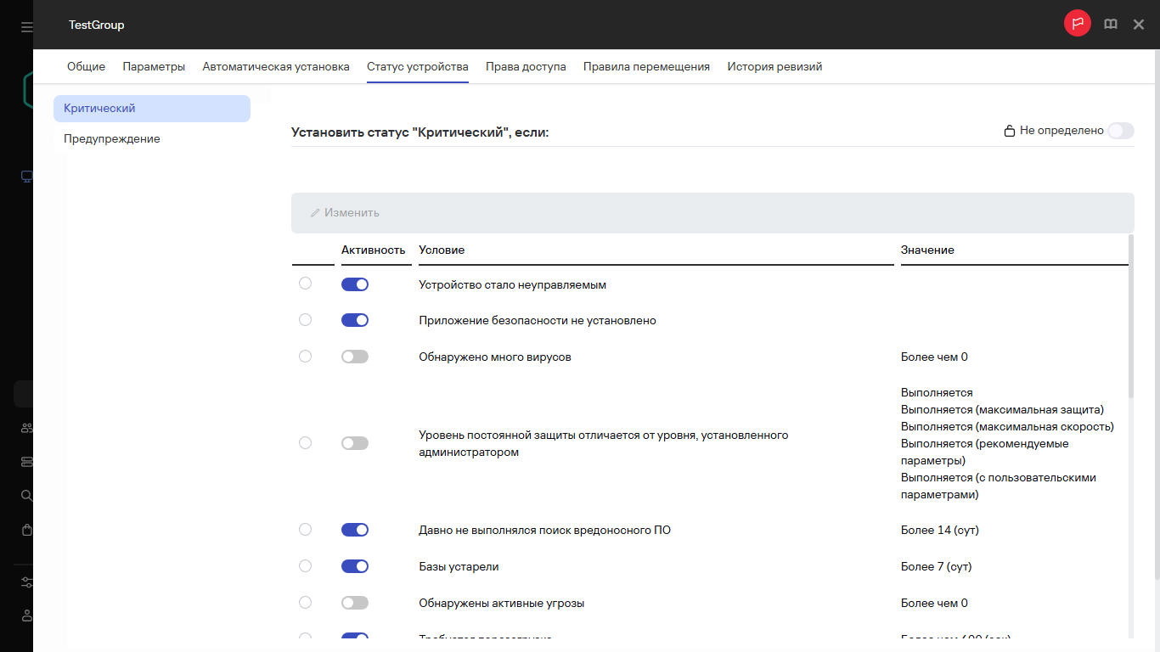Click the servers icon in the left sidebar
Image resolution: width=1160 pixels, height=652 pixels.
pyautogui.click(x=25, y=461)
